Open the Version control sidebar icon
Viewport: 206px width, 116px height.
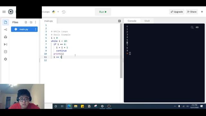(x=5, y=30)
